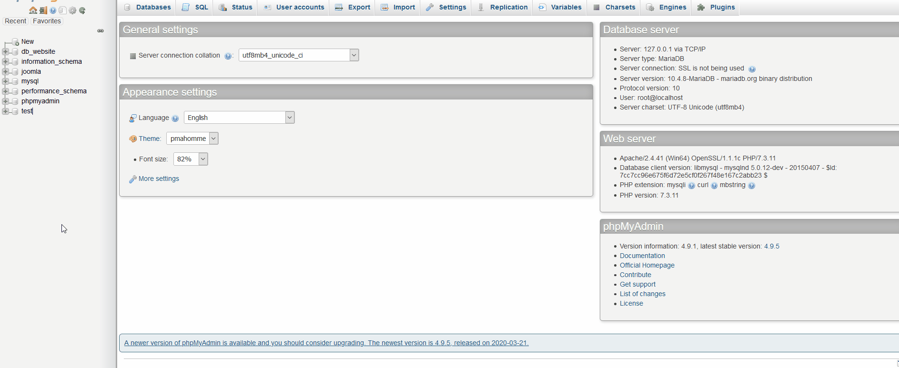Screen dimensions: 899x368
Task: Open the Plugins tab
Action: pyautogui.click(x=716, y=7)
